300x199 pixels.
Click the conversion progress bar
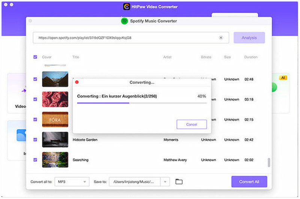click(x=142, y=103)
